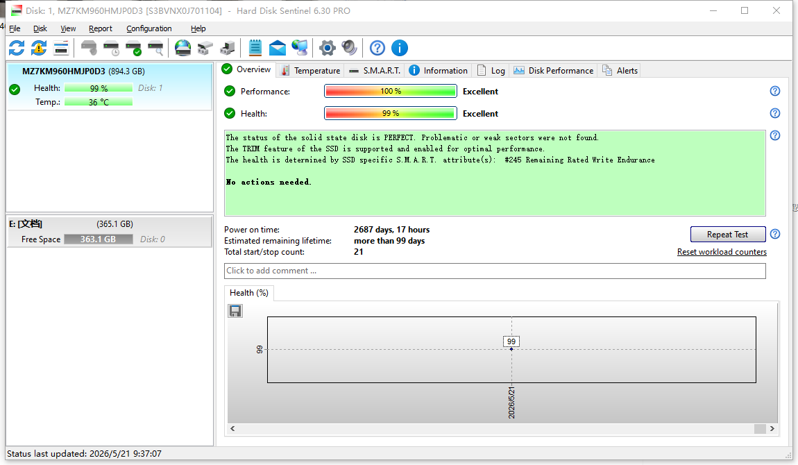Switch to the Log tab

tap(491, 71)
